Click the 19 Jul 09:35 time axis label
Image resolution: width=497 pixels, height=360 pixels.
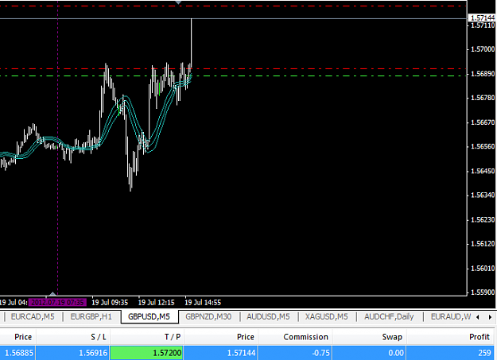click(x=110, y=302)
